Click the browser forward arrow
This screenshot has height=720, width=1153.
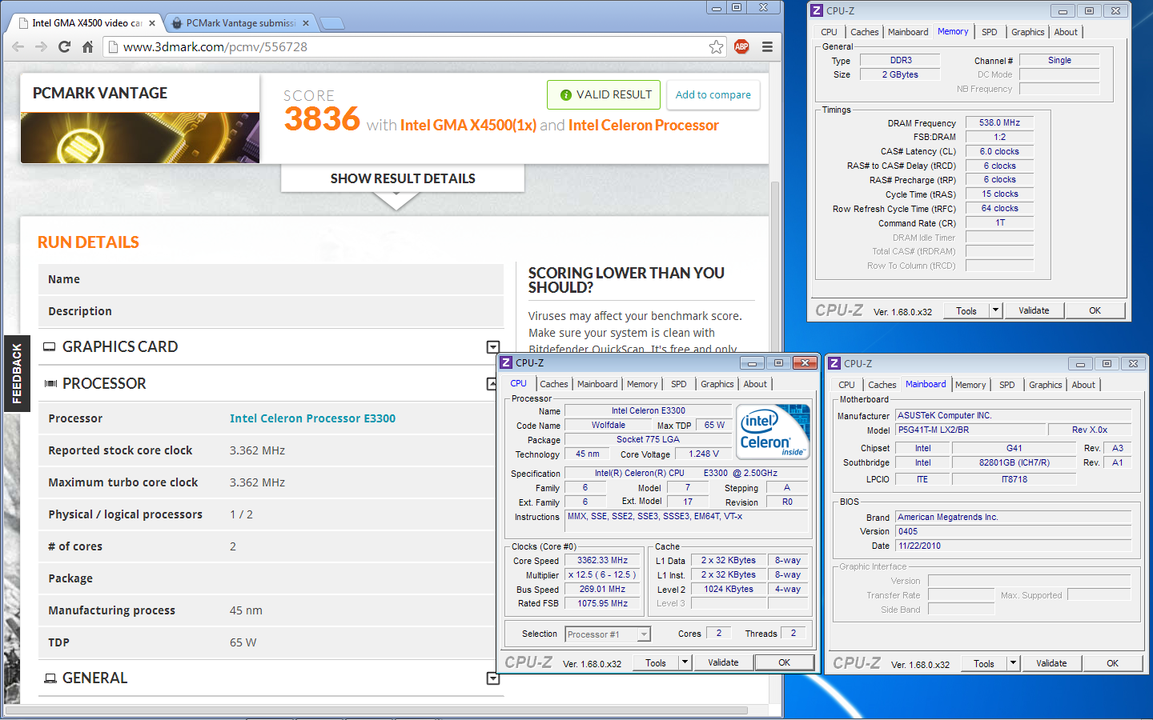(x=42, y=47)
